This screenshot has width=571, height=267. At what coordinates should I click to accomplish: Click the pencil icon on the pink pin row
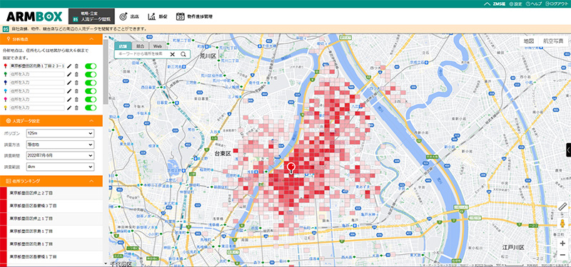pos(69,100)
